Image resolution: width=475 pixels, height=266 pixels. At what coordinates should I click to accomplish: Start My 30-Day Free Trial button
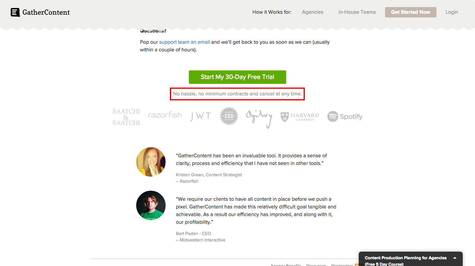[x=237, y=77]
